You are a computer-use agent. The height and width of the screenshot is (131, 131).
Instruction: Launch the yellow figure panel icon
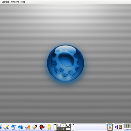tap(49, 127)
